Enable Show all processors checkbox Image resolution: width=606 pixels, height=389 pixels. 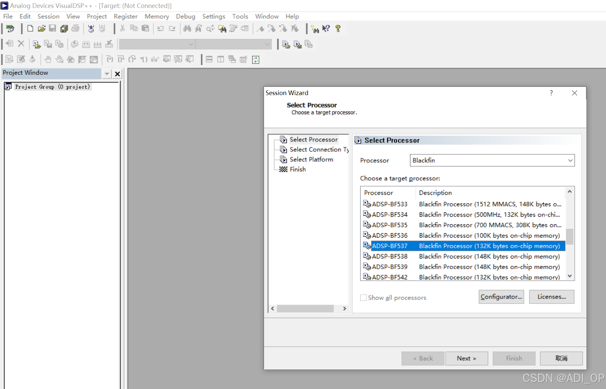pyautogui.click(x=363, y=298)
